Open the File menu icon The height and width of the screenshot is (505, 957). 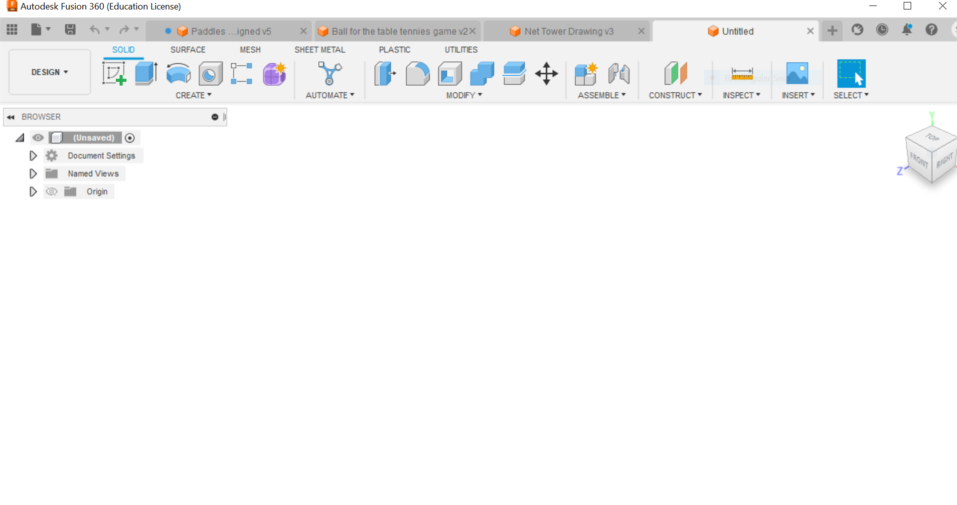coord(36,30)
